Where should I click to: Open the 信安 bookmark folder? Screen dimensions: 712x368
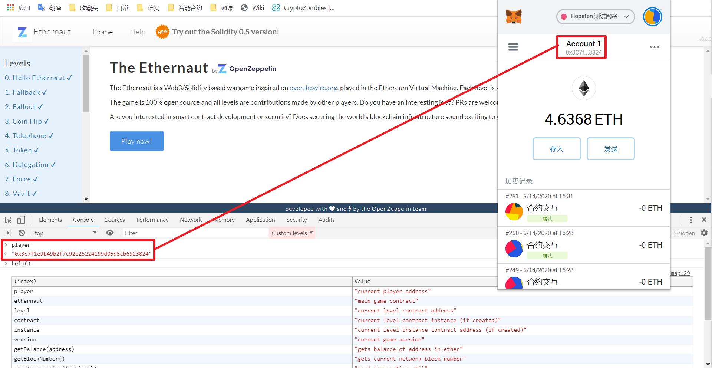click(148, 8)
